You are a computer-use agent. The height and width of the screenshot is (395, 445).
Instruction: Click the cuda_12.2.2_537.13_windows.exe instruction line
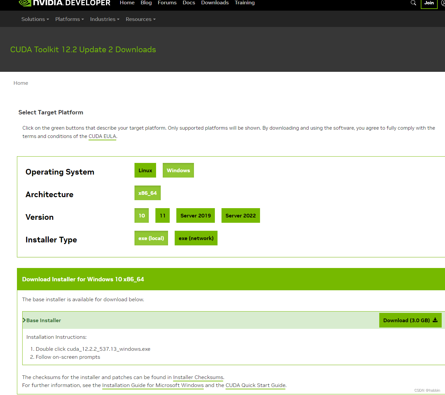tap(93, 349)
